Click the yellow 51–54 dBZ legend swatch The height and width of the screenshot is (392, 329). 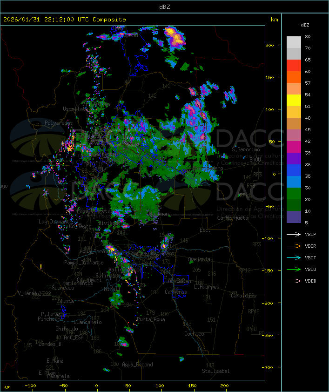pyautogui.click(x=294, y=101)
